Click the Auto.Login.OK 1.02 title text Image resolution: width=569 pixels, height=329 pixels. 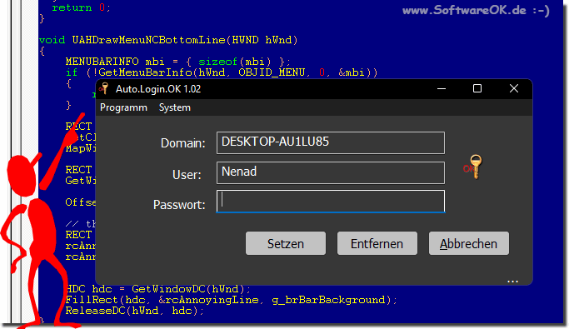point(158,89)
